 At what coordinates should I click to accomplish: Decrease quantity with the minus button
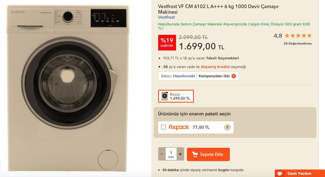162,154
